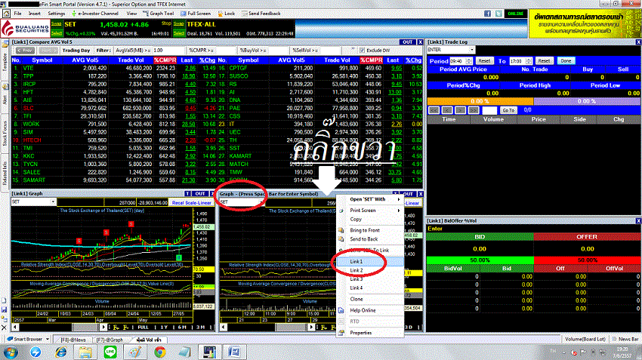Select Link 1 in context menu

click(371, 261)
